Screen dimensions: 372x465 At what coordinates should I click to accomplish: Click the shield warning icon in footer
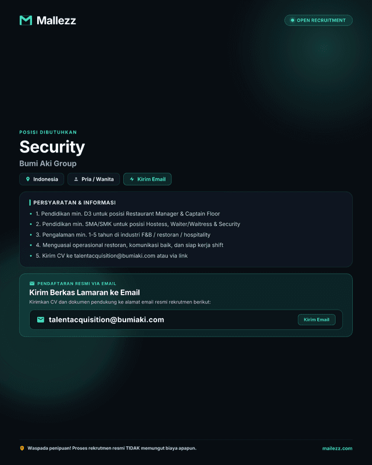click(x=22, y=448)
